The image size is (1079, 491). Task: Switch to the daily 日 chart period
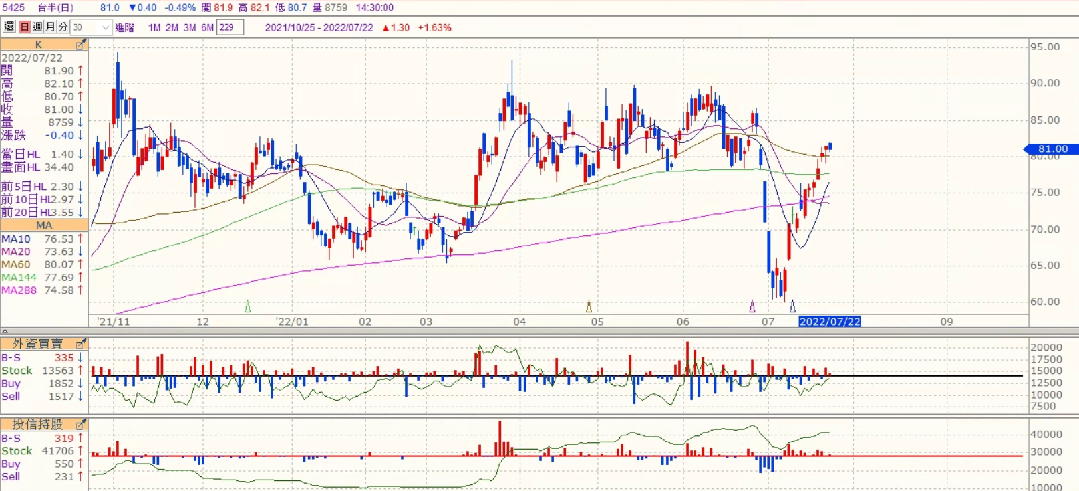point(25,27)
